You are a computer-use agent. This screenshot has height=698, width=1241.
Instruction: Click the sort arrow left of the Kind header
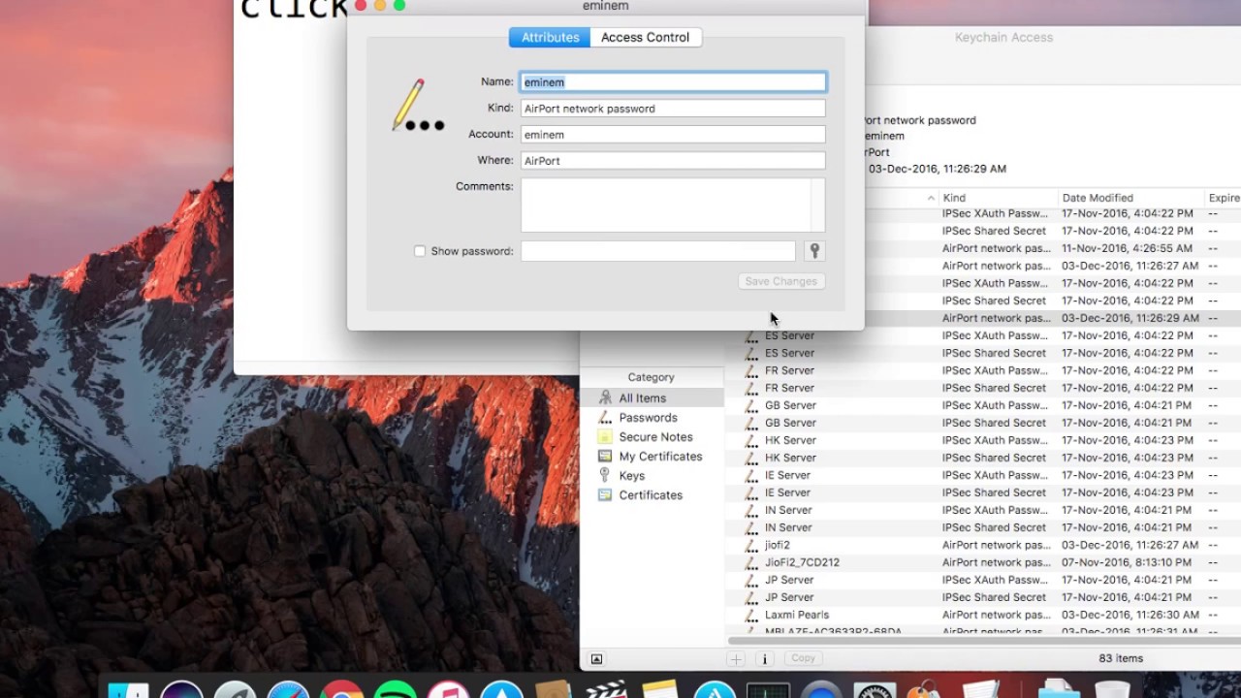pyautogui.click(x=931, y=198)
